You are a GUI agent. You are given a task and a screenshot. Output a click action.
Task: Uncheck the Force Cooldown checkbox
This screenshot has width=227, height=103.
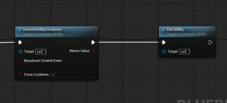(x=53, y=75)
